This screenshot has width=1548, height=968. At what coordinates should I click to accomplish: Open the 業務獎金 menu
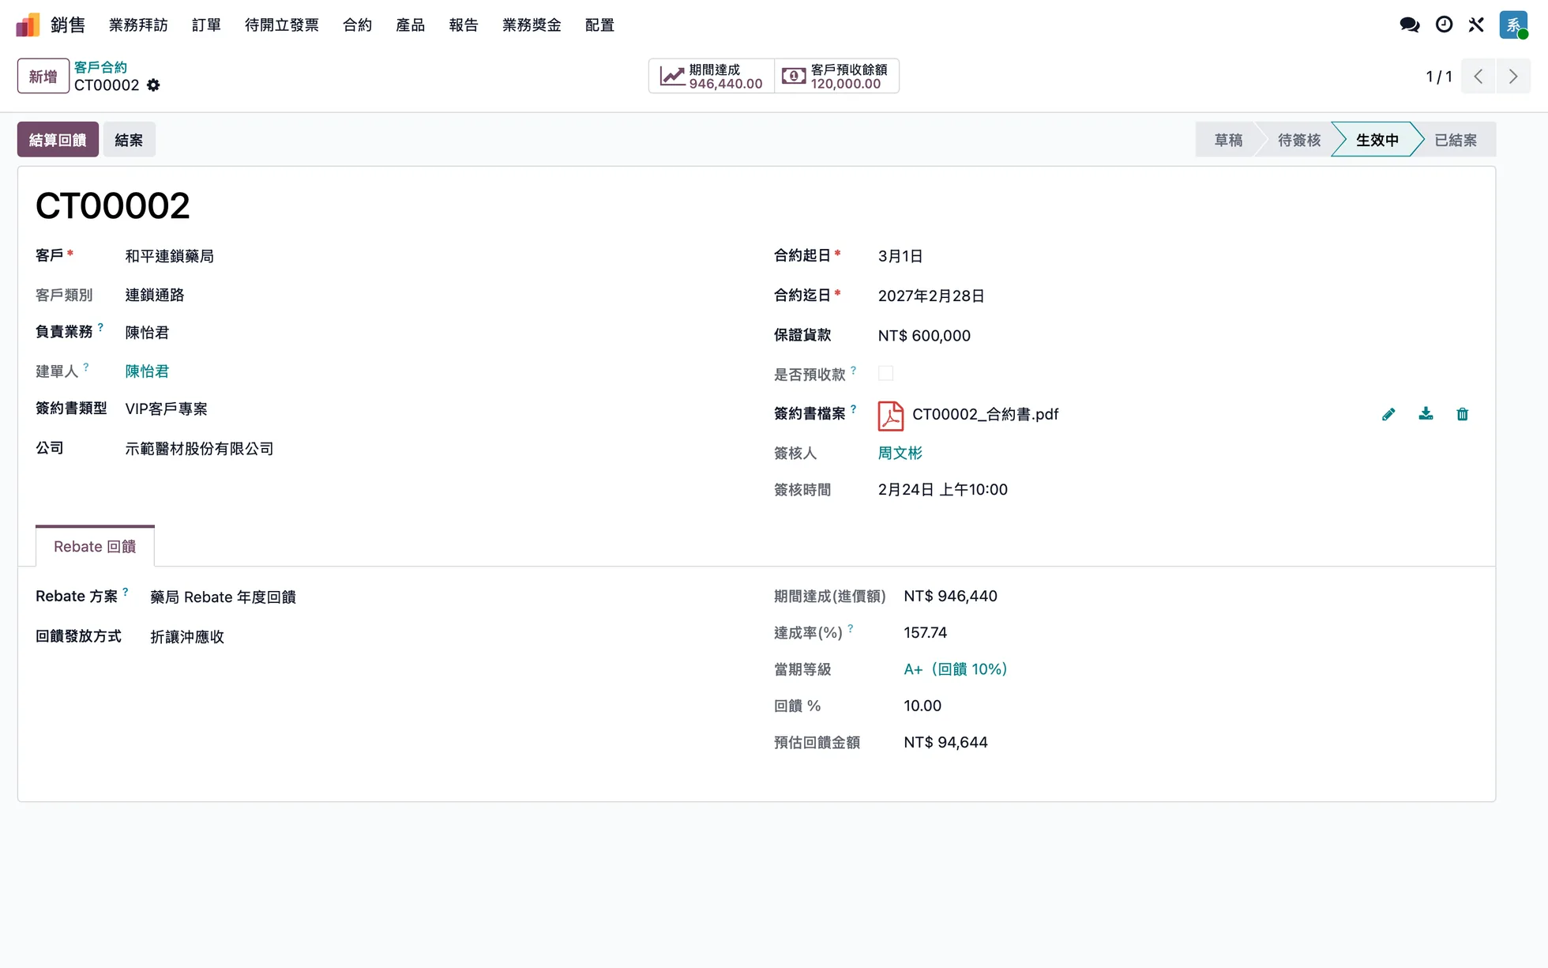click(x=532, y=25)
